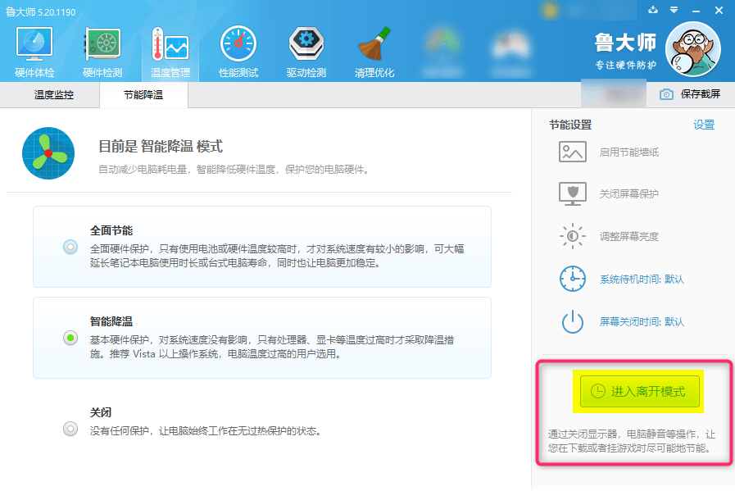
Task: Switch to the 温度监控 tab
Action: 54,95
